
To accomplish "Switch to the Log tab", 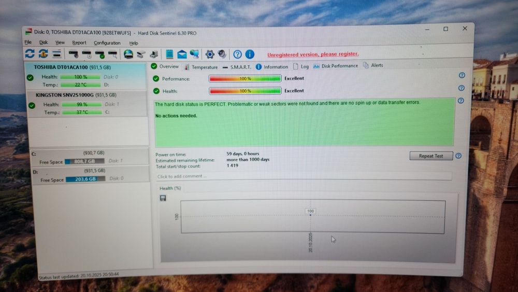I will [300, 66].
